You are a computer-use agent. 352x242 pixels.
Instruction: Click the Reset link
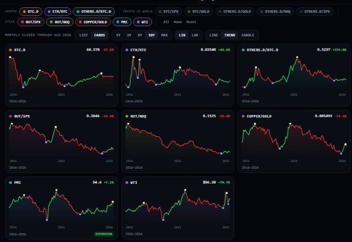pos(191,22)
